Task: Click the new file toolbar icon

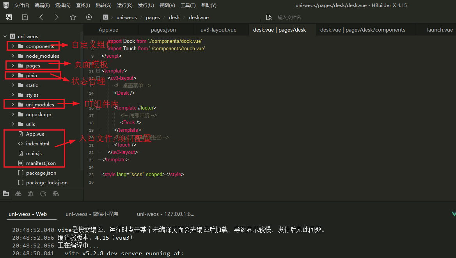Action: (x=9, y=17)
